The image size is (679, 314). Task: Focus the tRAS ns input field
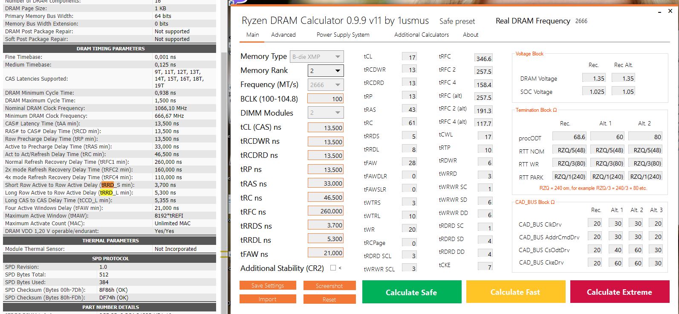(x=326, y=183)
